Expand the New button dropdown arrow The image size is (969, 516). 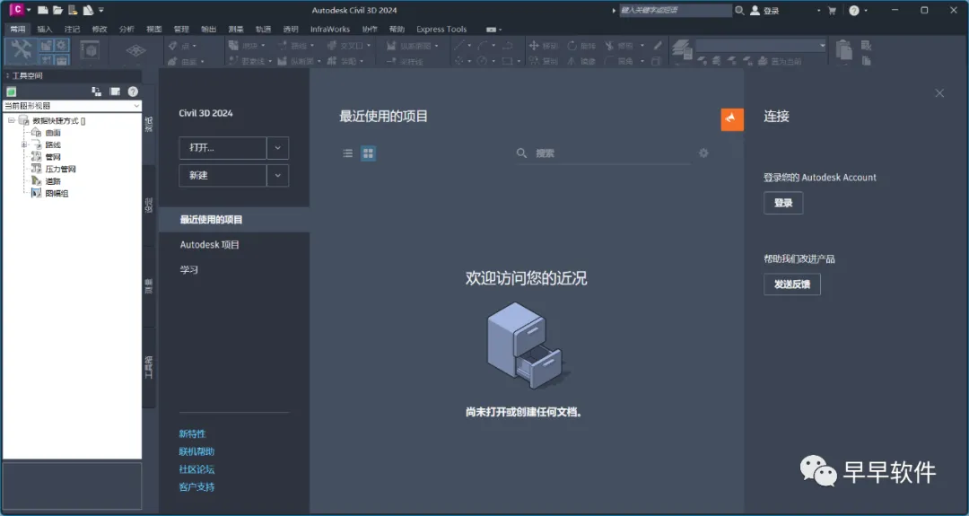(x=277, y=176)
